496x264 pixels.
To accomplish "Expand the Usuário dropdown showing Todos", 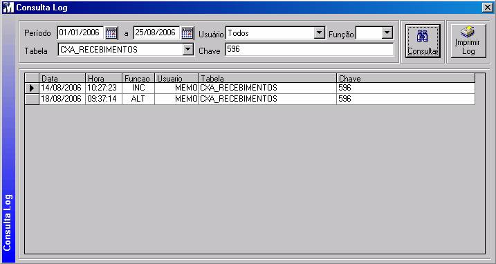I will 319,33.
